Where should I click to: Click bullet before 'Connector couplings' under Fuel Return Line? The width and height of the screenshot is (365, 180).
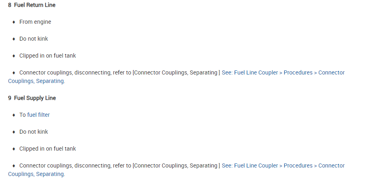[x=14, y=73]
